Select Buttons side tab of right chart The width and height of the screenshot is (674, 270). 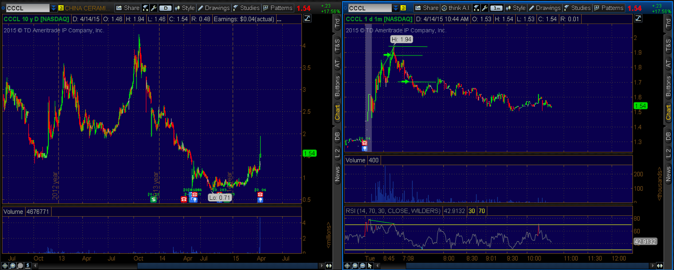(x=668, y=87)
